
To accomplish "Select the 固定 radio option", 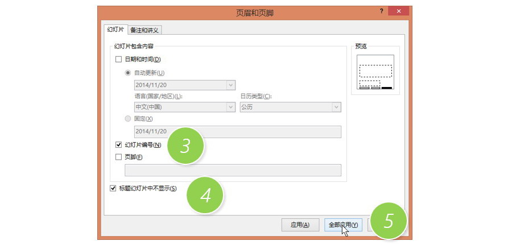I will (128, 119).
